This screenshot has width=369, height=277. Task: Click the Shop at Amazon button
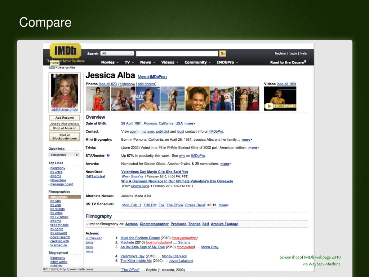click(x=65, y=128)
